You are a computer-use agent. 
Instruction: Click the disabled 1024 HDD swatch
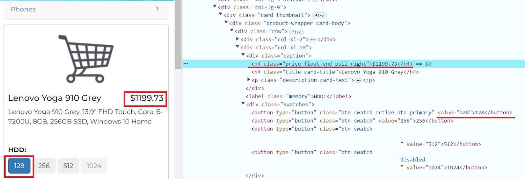click(94, 166)
